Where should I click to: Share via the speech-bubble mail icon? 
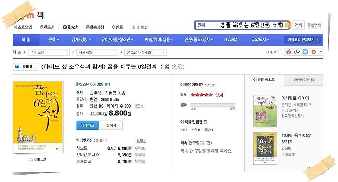(297, 52)
